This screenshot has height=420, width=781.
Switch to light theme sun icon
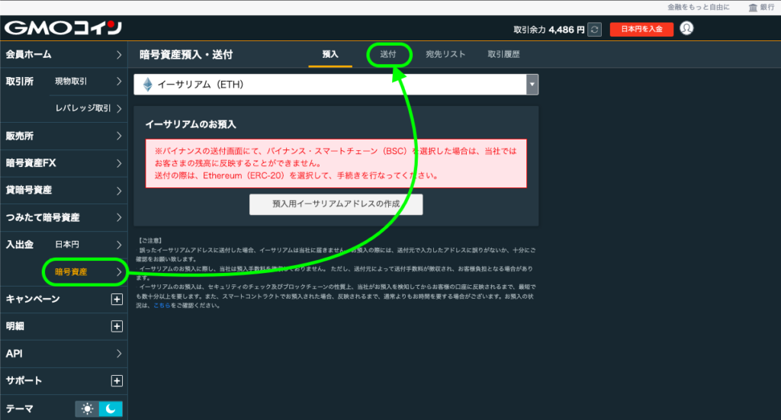pyautogui.click(x=87, y=409)
